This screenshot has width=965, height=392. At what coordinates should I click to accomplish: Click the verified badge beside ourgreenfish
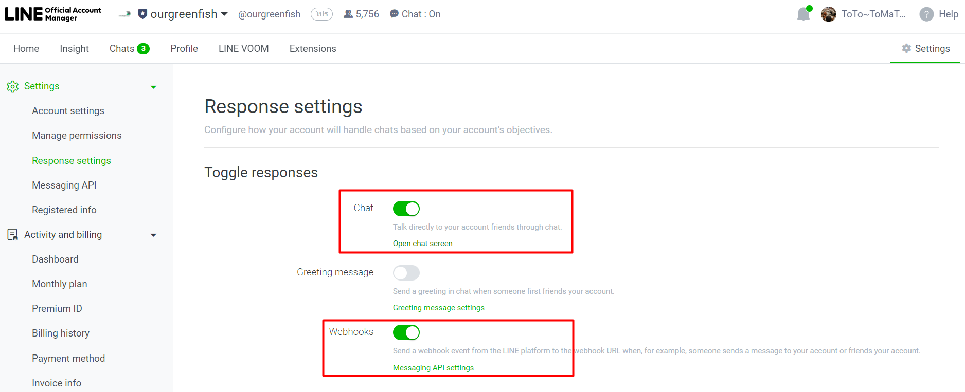142,14
